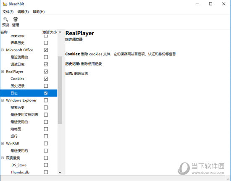The width and height of the screenshot is (231, 181).
Task: Collapse the Windows Explorer tree node
Action: 3,100
